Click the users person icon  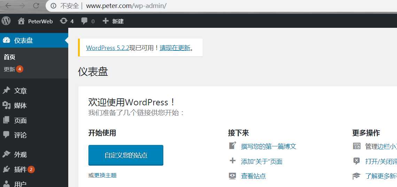point(6,184)
